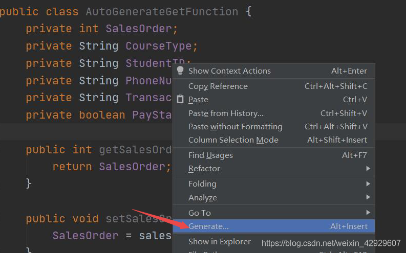Open Paste from History… entry
Viewport: 406px width, 253px height.
(274, 113)
